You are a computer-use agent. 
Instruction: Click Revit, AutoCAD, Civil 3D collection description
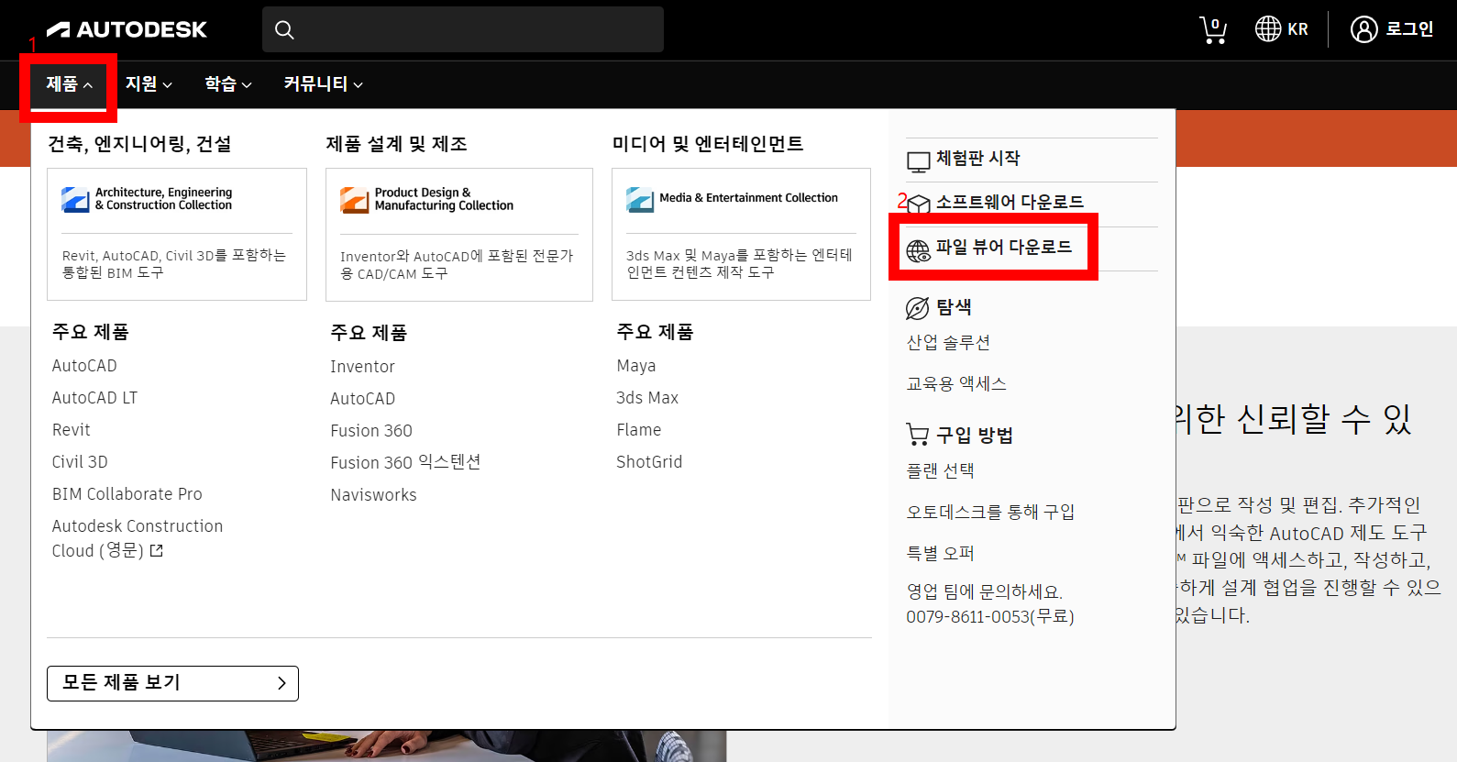coord(173,264)
